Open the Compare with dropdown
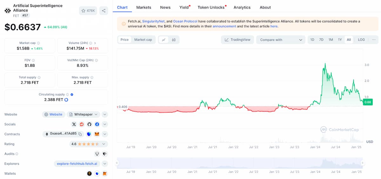 click(x=281, y=40)
